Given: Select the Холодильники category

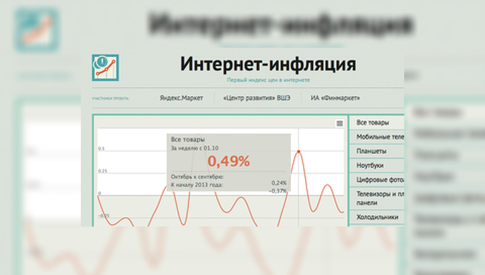Looking at the screenshot, I should 377,217.
